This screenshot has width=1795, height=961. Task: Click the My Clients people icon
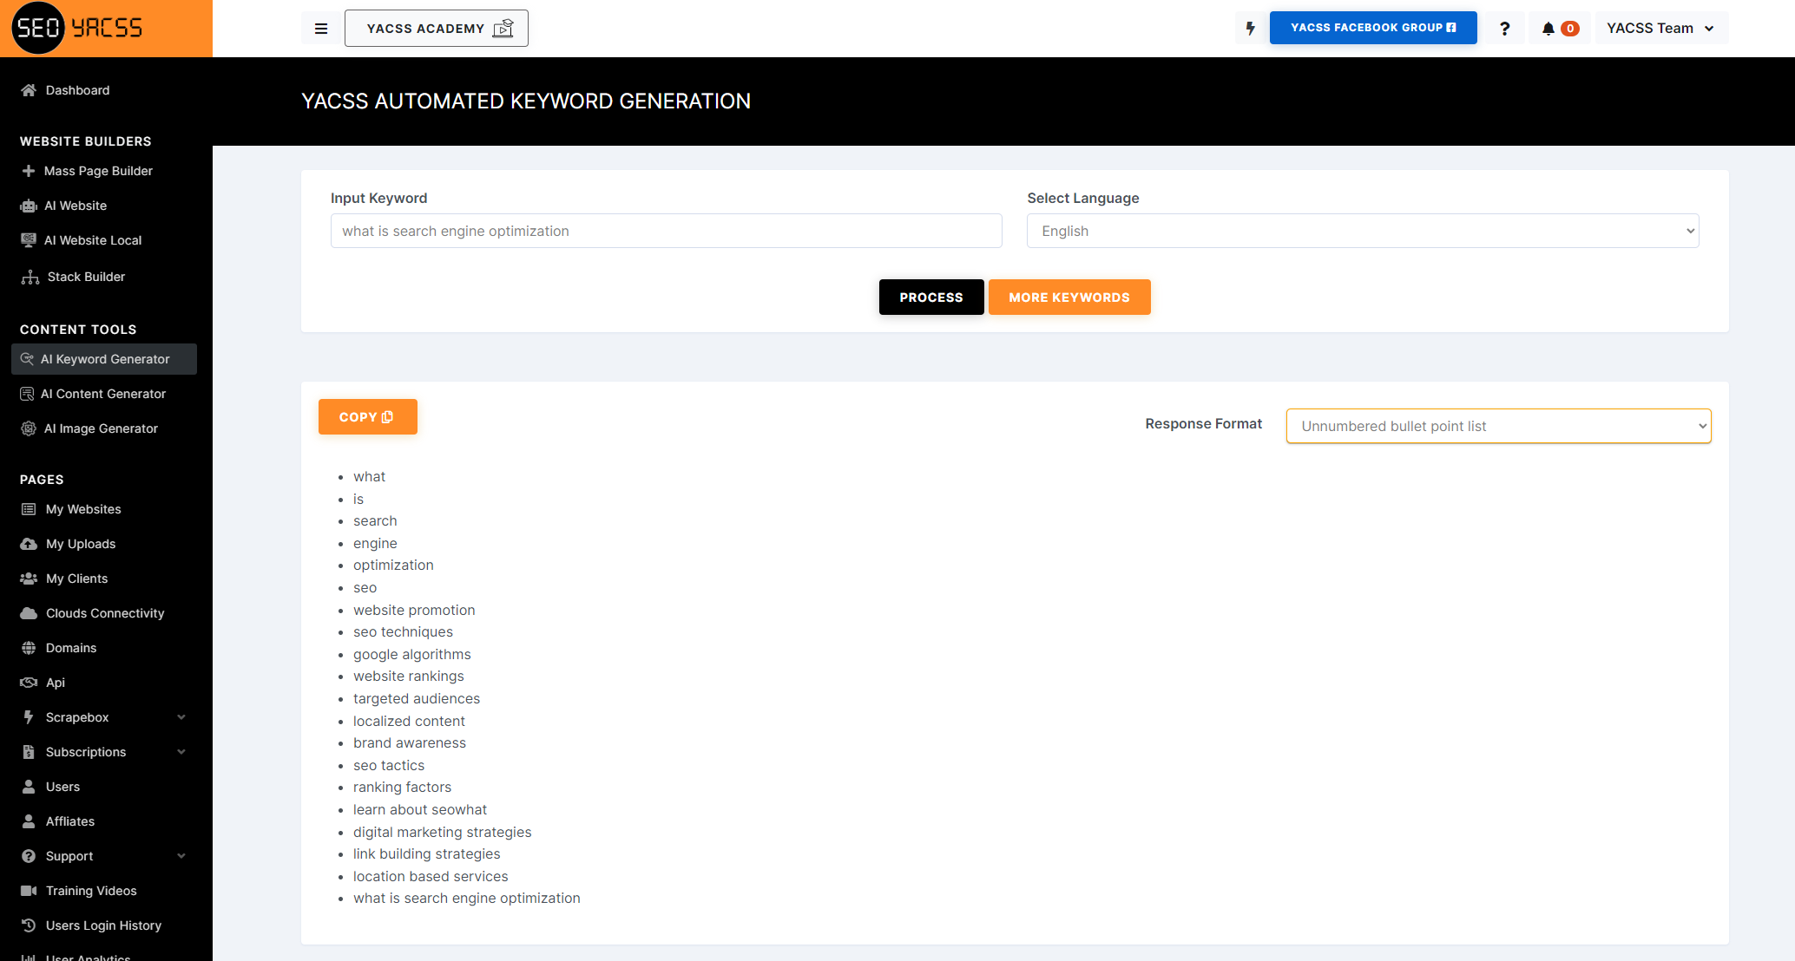[x=29, y=579]
